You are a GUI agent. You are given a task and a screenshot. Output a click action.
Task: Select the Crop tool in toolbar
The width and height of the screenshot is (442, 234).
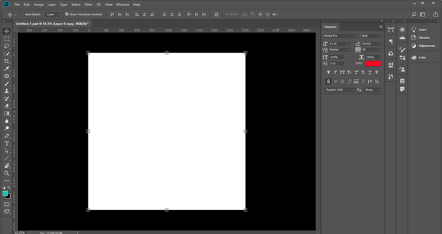pos(7,61)
